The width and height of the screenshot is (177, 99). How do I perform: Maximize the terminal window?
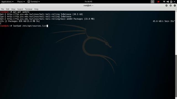(171, 5)
